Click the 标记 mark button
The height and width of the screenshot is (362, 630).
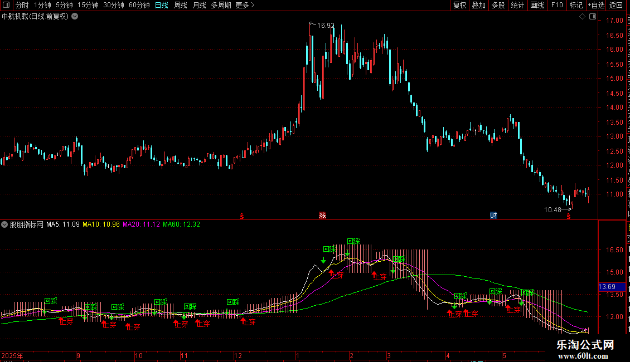click(x=576, y=5)
